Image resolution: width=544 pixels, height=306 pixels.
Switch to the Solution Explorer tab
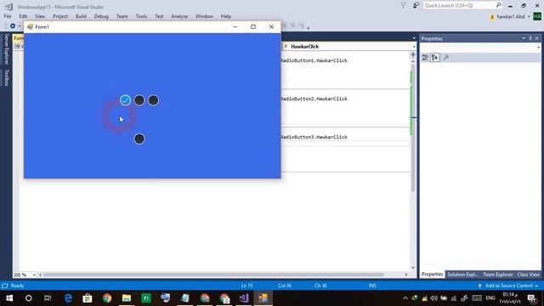point(462,275)
